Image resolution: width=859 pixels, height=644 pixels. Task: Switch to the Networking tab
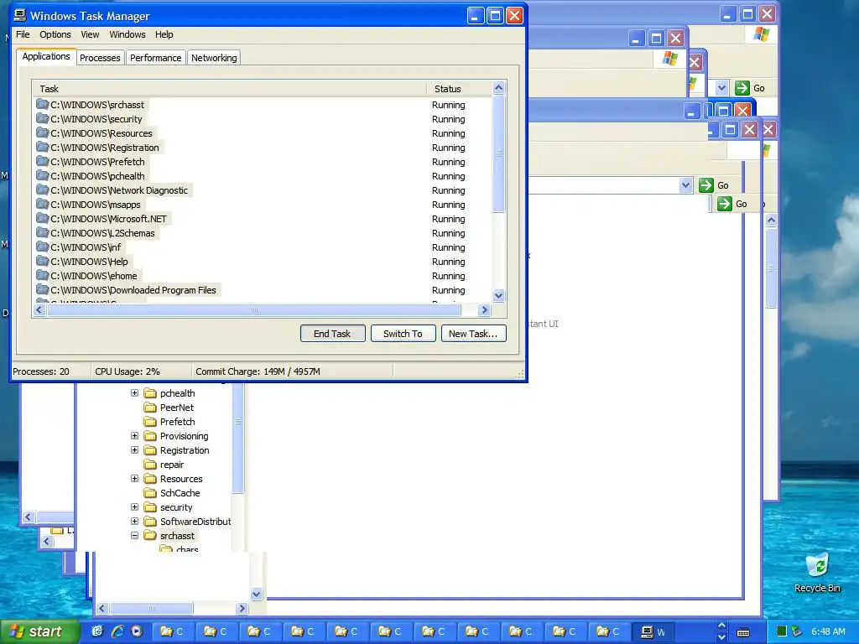214,58
